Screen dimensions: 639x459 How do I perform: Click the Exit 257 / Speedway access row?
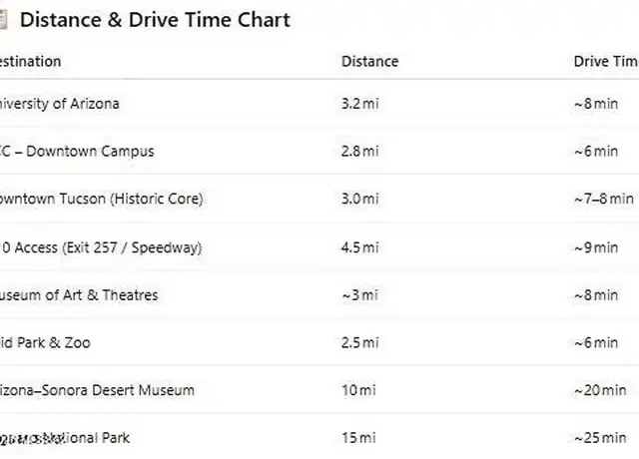(x=100, y=246)
